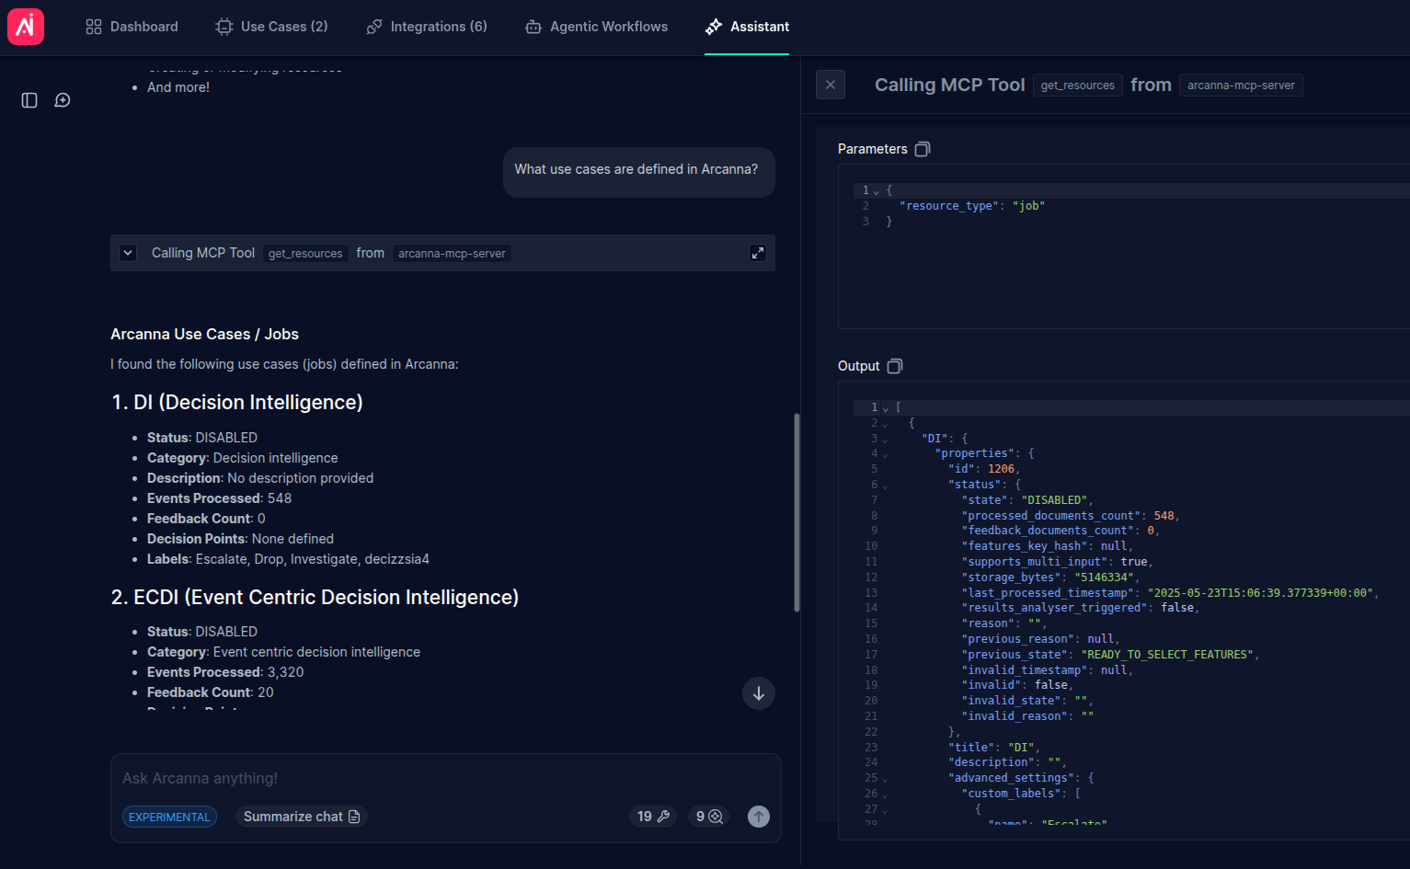1410x869 pixels.
Task: Click "Category: Event centric decision intelligence" line
Action: 283,652
